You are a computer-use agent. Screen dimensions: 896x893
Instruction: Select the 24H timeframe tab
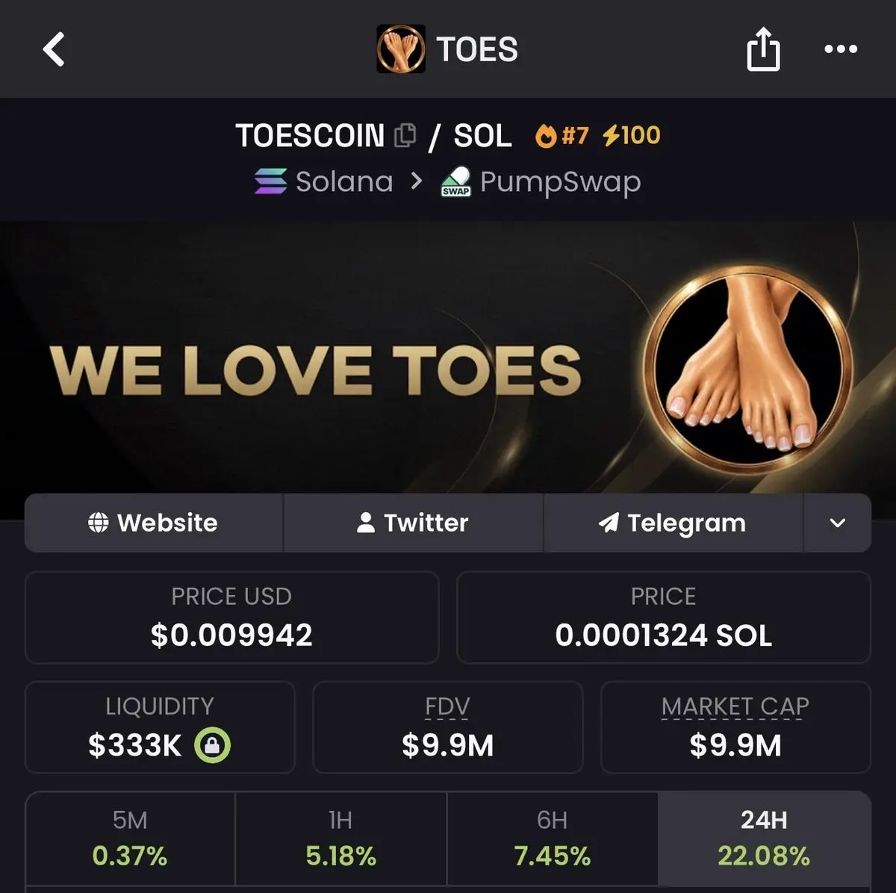(x=764, y=838)
